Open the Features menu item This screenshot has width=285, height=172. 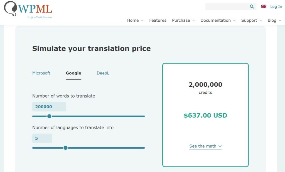click(158, 20)
